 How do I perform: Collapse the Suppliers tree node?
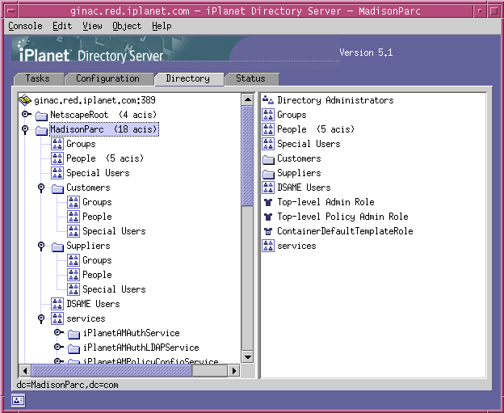click(x=41, y=247)
